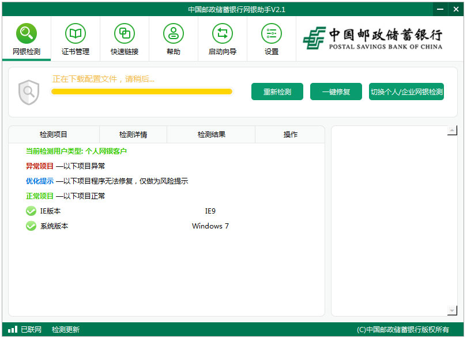Click 切换个人/企业网银检测 button

406,92
